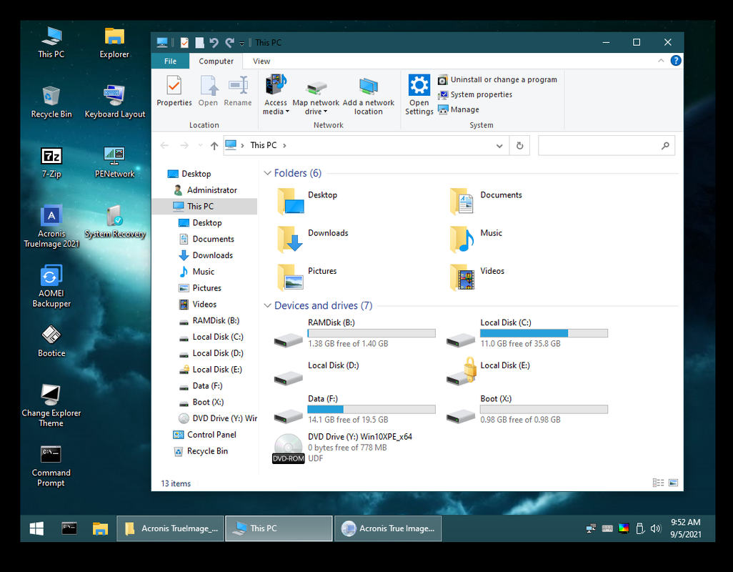Select Control Panel in navigation pane
The height and width of the screenshot is (572, 733).
point(205,435)
